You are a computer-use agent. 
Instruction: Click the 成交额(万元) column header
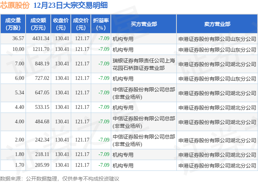pyautogui.click(x=38, y=24)
